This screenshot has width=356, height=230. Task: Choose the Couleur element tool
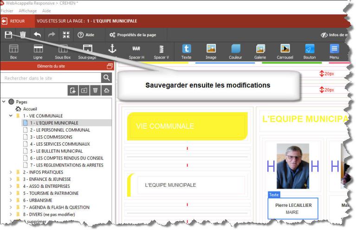(x=235, y=51)
